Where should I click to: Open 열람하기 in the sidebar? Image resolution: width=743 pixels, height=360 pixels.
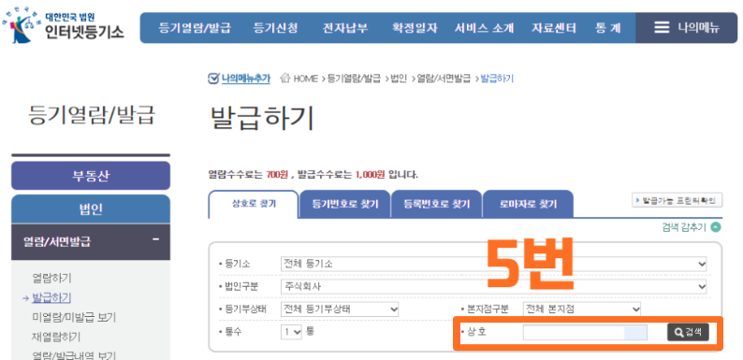pos(51,278)
